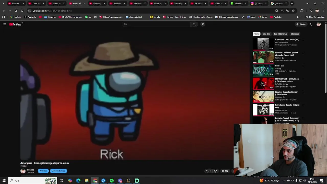
Task: Navigate back in the browser
Action: click(x=4, y=11)
